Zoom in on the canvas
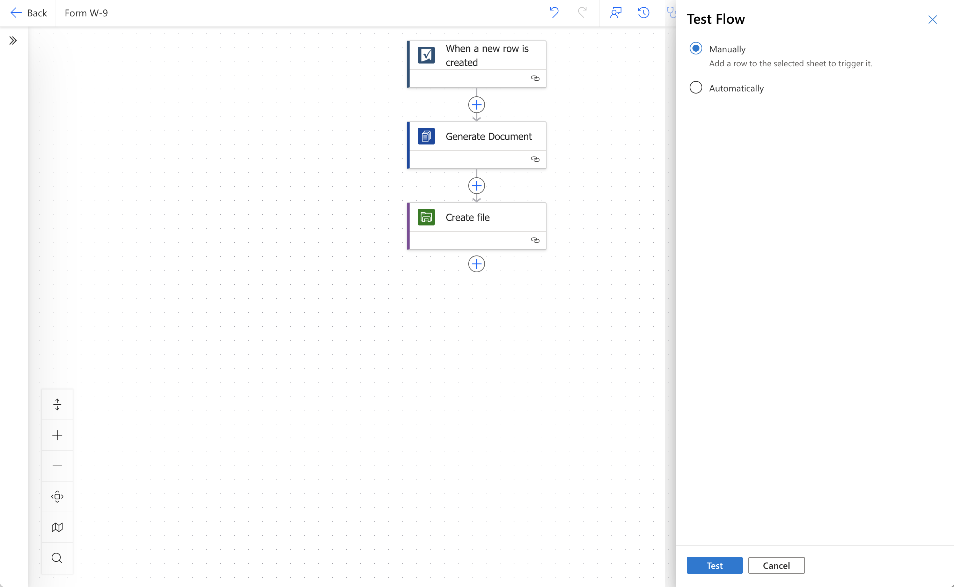The image size is (954, 587). (x=57, y=435)
